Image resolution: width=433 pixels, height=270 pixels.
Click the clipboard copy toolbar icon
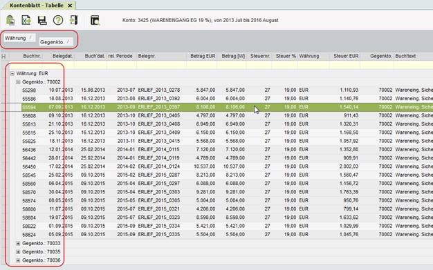pyautogui.click(x=10, y=20)
